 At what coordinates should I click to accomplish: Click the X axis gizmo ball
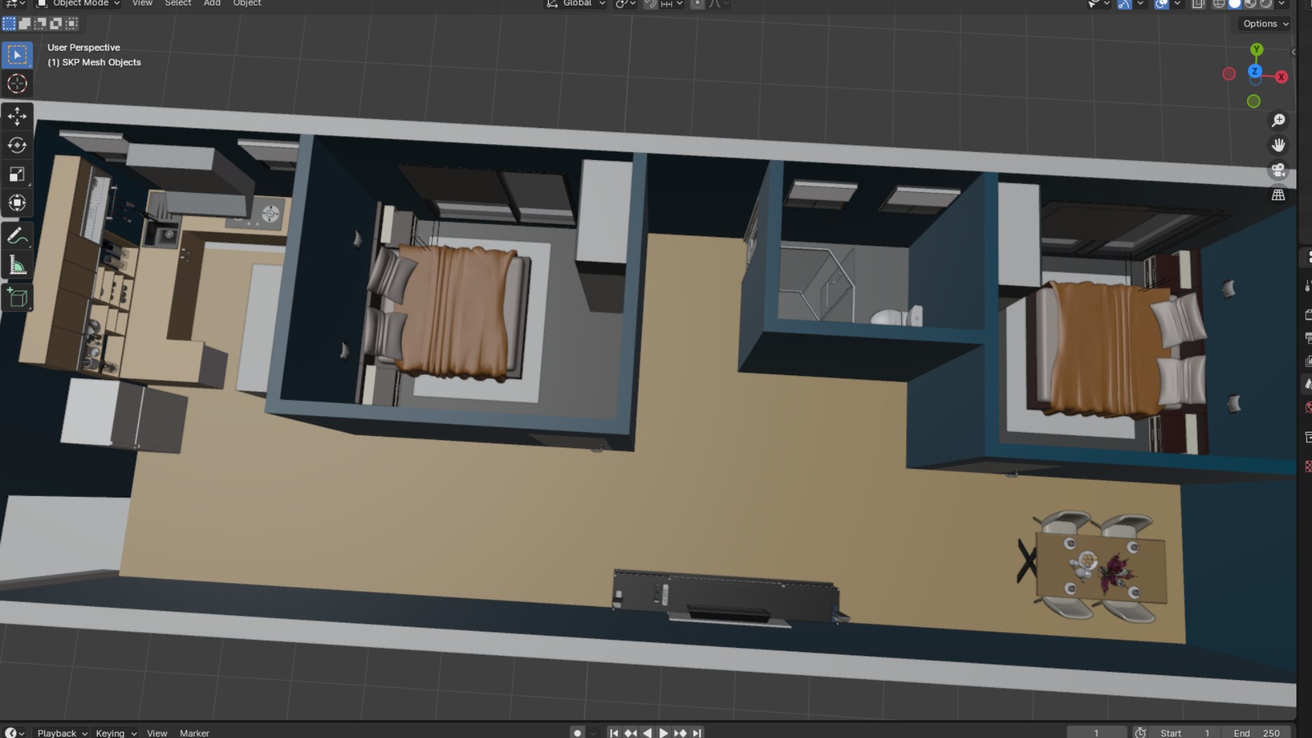(1281, 77)
